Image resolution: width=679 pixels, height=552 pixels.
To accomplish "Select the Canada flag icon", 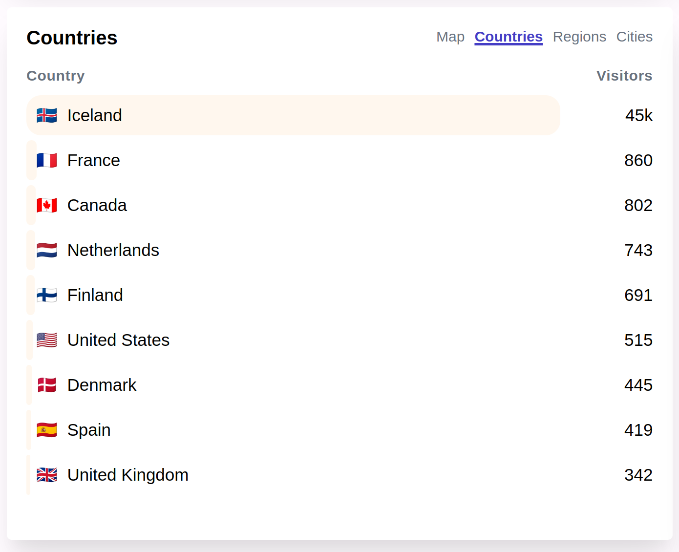I will (x=47, y=205).
